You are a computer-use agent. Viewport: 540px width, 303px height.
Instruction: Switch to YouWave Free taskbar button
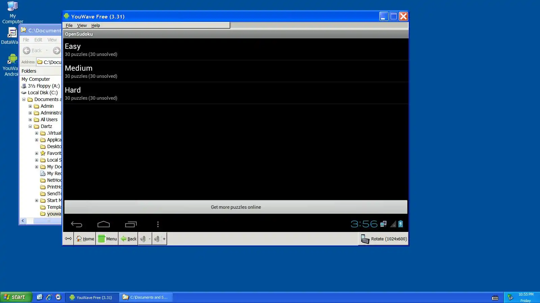[92, 297]
